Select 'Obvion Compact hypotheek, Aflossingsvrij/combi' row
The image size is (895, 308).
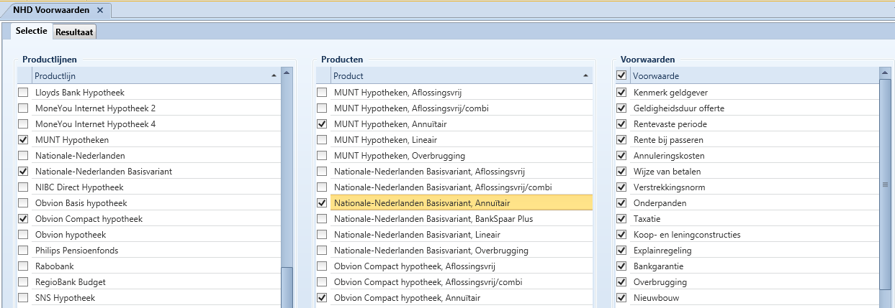[x=454, y=282]
